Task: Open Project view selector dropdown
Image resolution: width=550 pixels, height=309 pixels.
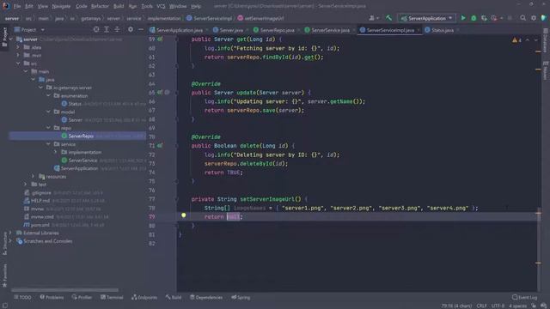Action: tap(29, 30)
